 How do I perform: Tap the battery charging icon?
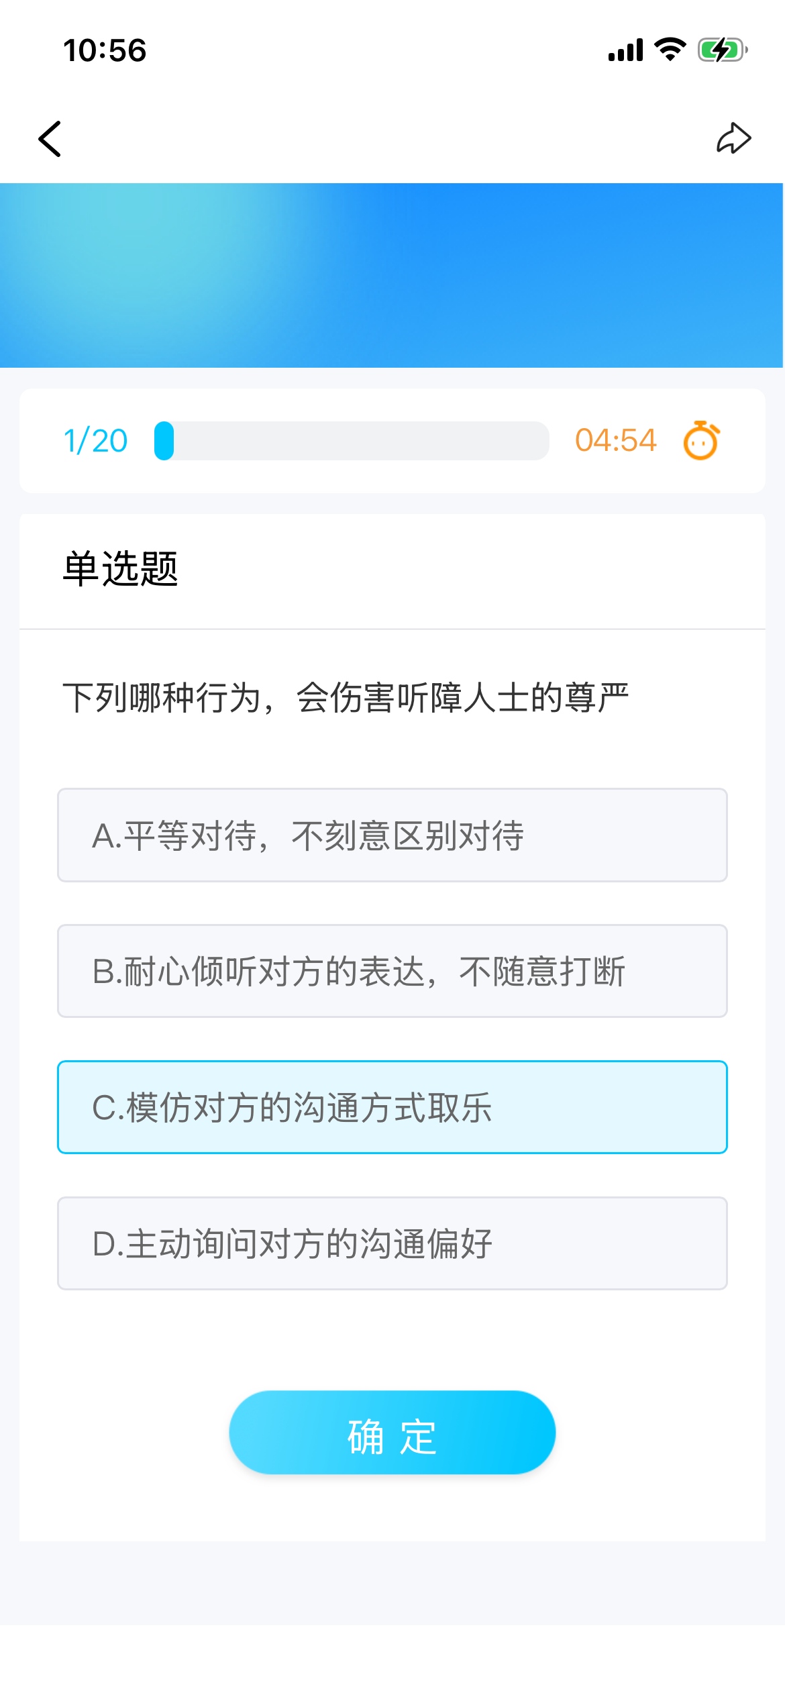coord(722,50)
